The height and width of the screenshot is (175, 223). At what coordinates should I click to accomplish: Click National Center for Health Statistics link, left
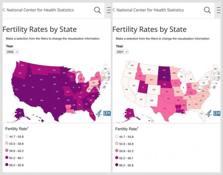click(x=40, y=10)
